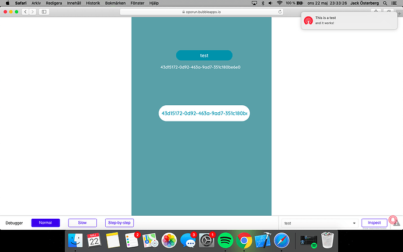The height and width of the screenshot is (252, 403).
Task: Open the debugger warning triangle icon
Action: tap(397, 223)
